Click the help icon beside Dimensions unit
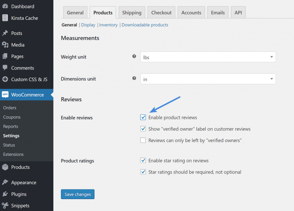 [134, 78]
